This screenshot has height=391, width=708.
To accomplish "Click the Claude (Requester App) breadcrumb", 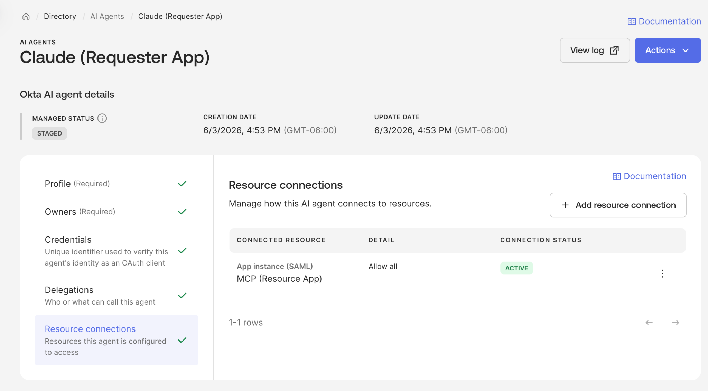I will pyautogui.click(x=180, y=17).
